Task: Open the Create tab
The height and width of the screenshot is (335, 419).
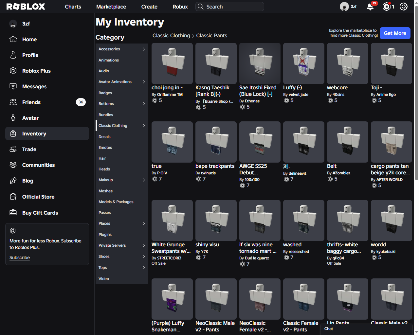Action: click(x=149, y=7)
